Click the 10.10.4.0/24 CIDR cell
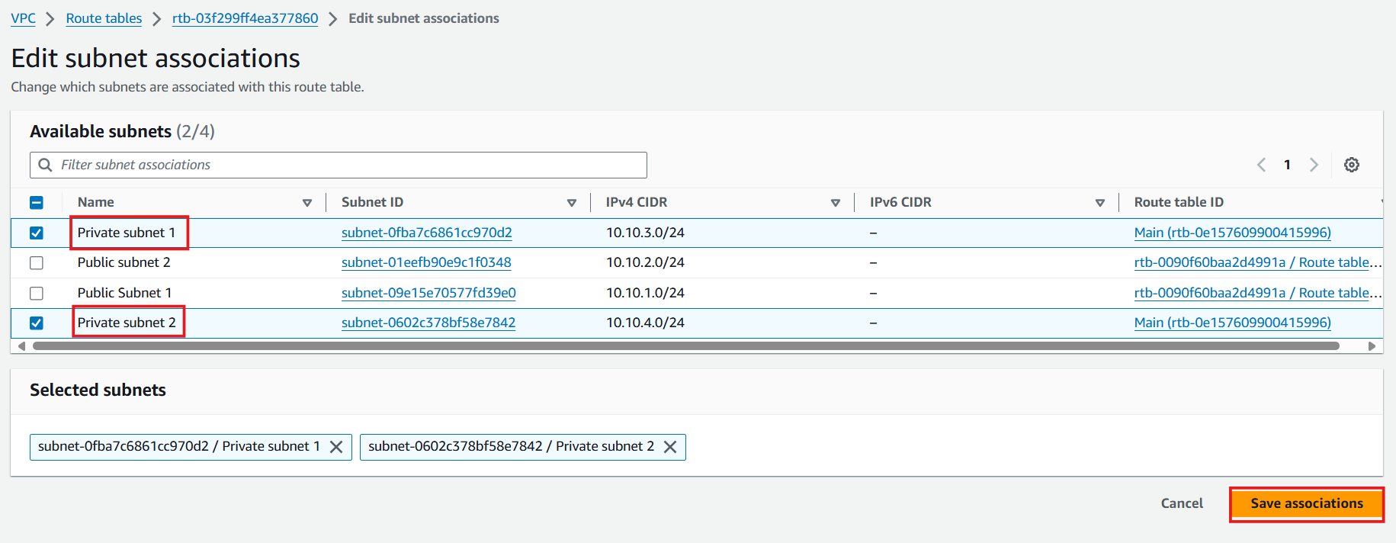 pyautogui.click(x=645, y=323)
